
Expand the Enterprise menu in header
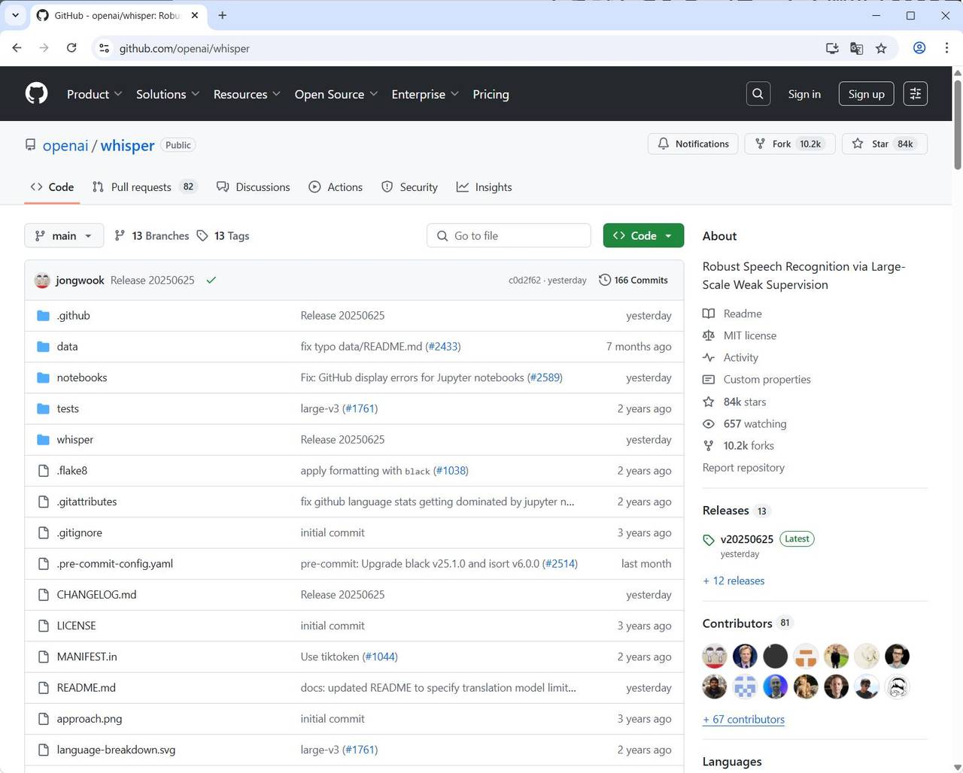tap(425, 94)
